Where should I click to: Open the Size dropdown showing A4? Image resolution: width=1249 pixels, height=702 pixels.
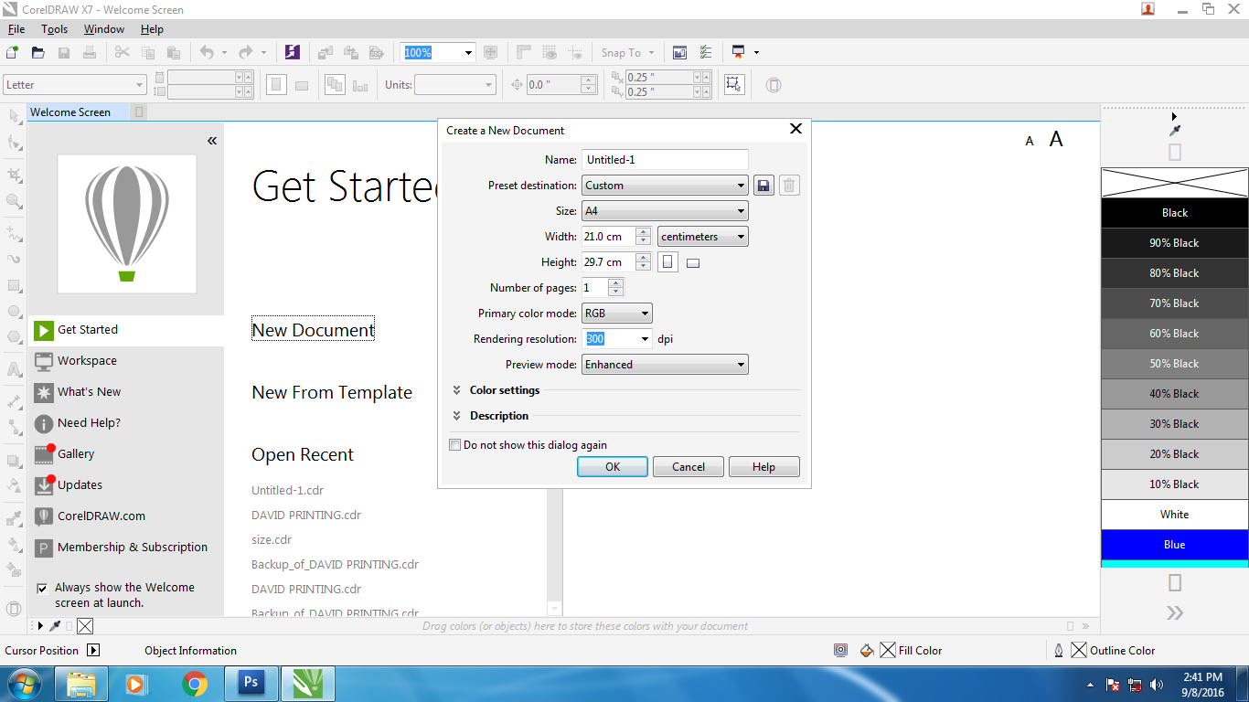pyautogui.click(x=665, y=211)
